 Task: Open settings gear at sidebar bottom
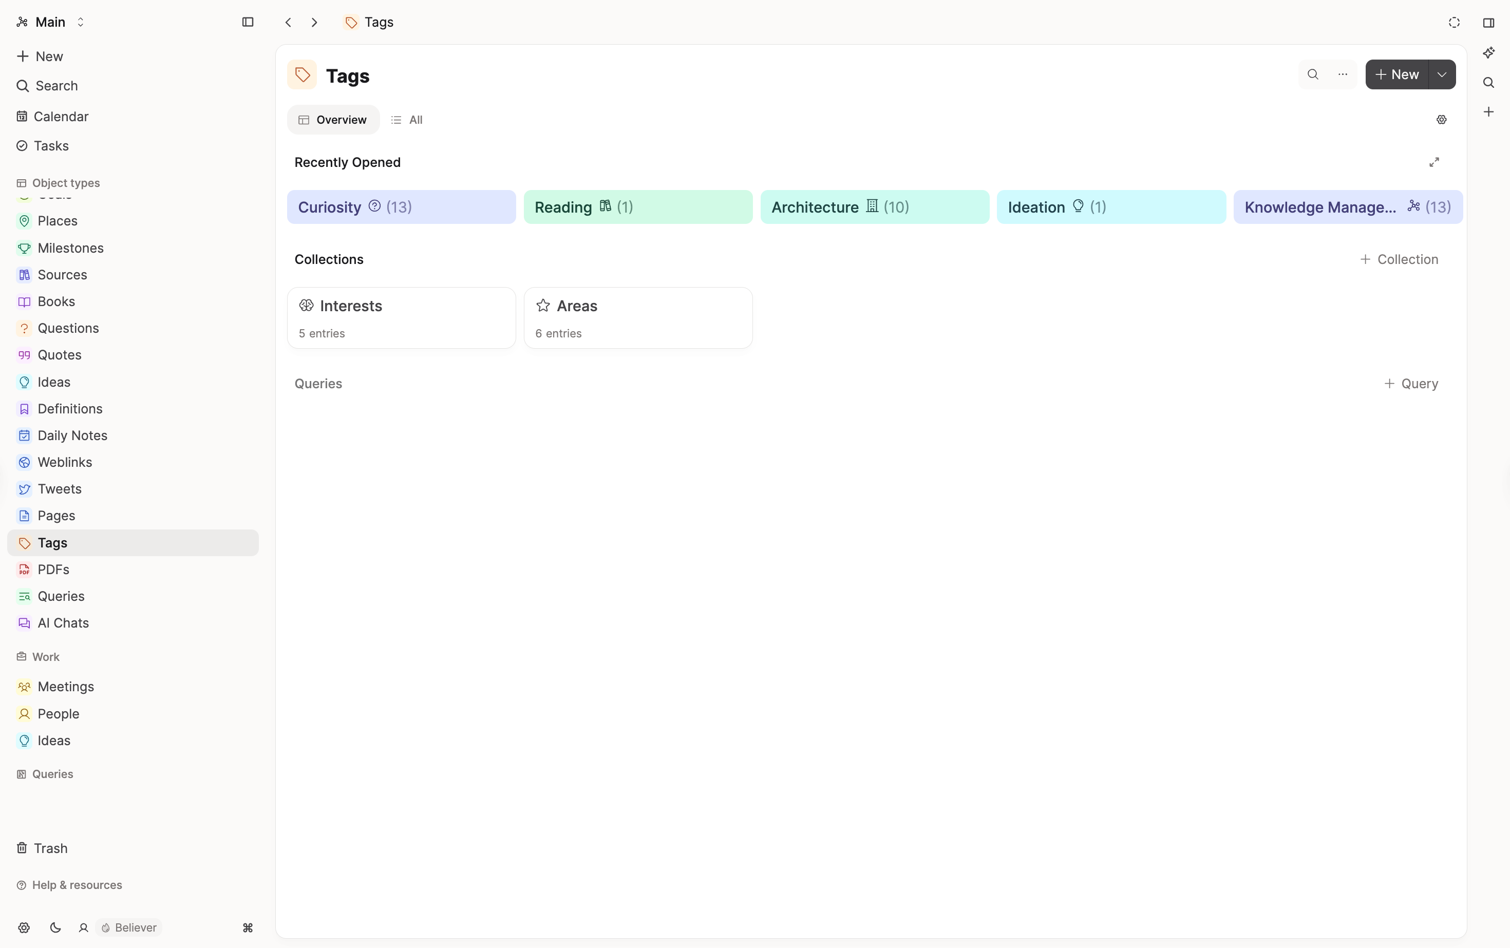coord(24,928)
